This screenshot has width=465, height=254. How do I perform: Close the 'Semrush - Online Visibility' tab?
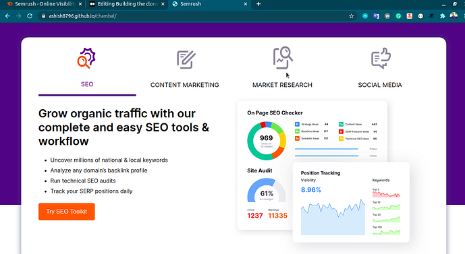click(x=80, y=4)
